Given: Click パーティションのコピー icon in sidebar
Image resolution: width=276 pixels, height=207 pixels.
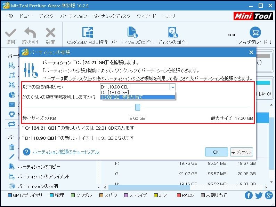Looking at the screenshot, I should point(11,167).
